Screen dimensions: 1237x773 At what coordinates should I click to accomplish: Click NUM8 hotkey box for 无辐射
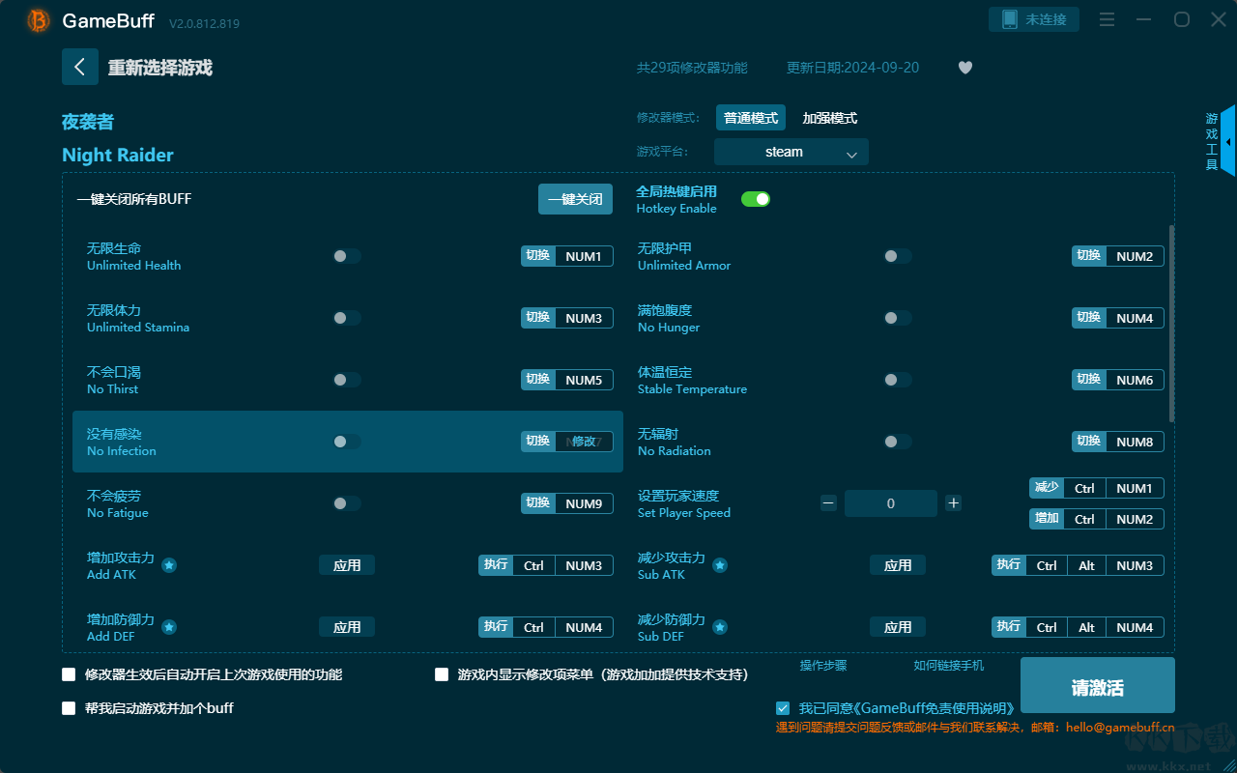tap(1135, 442)
